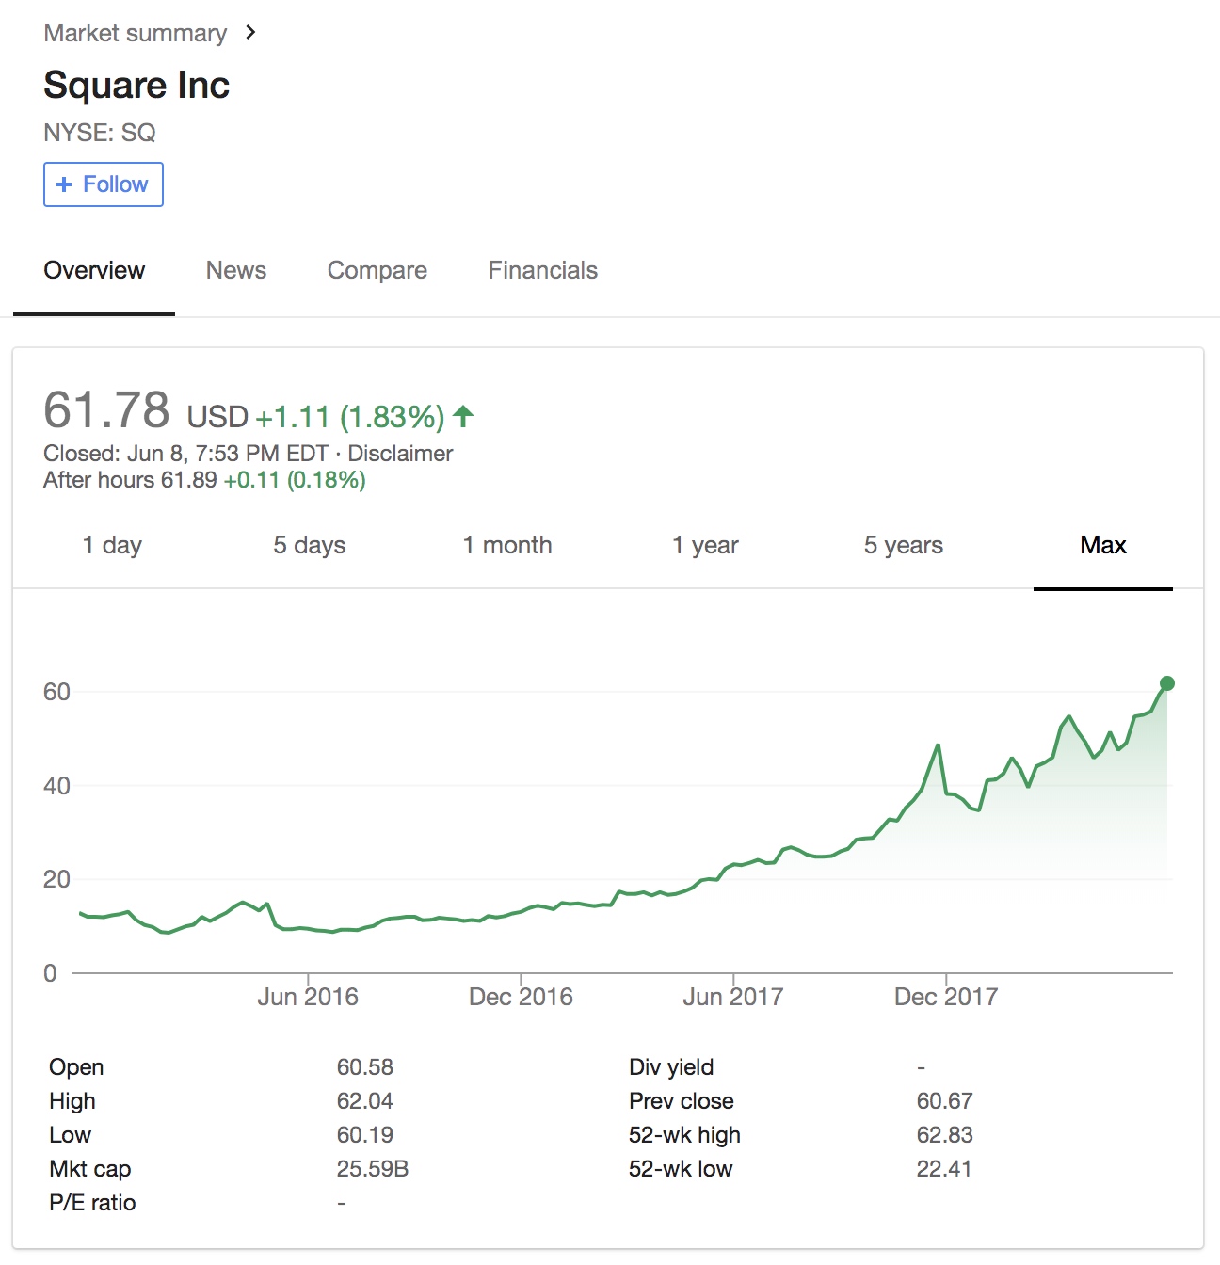Click the Square Inc title
The image size is (1220, 1265).
pos(136,85)
